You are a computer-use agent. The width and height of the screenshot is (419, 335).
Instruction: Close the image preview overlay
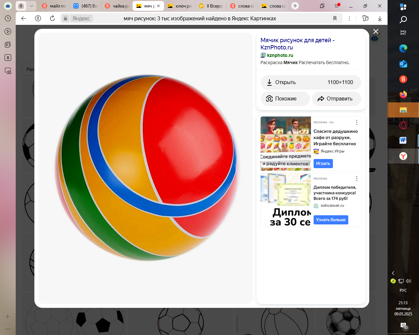tap(376, 31)
